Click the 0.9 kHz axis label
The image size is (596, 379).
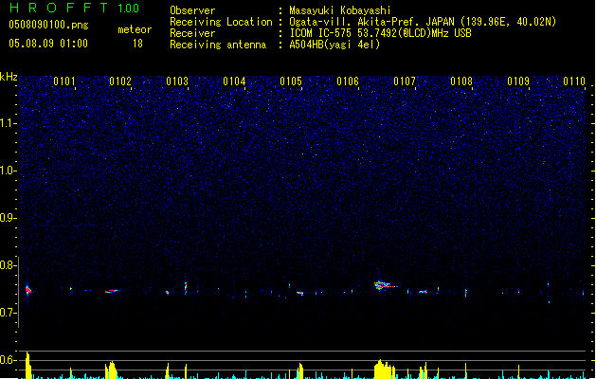[8, 218]
